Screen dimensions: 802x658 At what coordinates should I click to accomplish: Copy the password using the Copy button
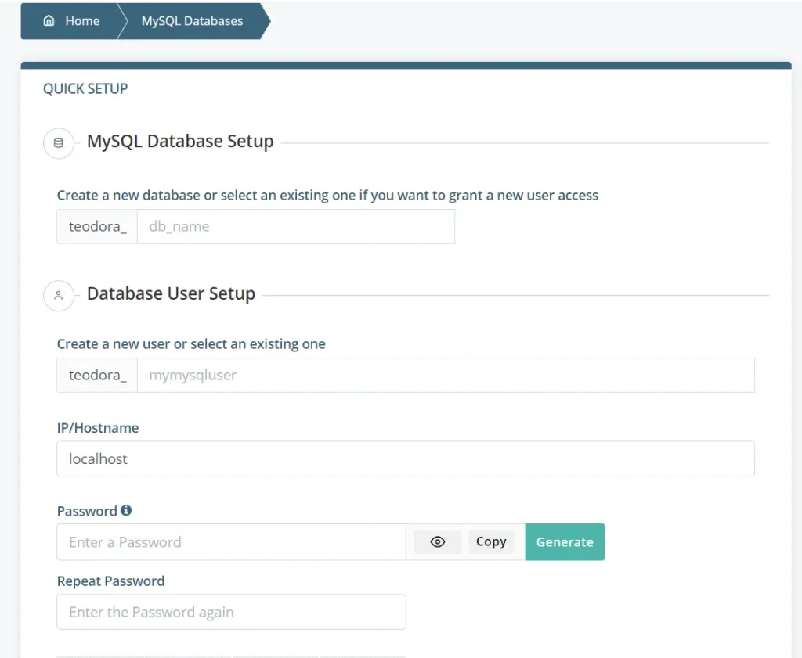[x=491, y=541]
